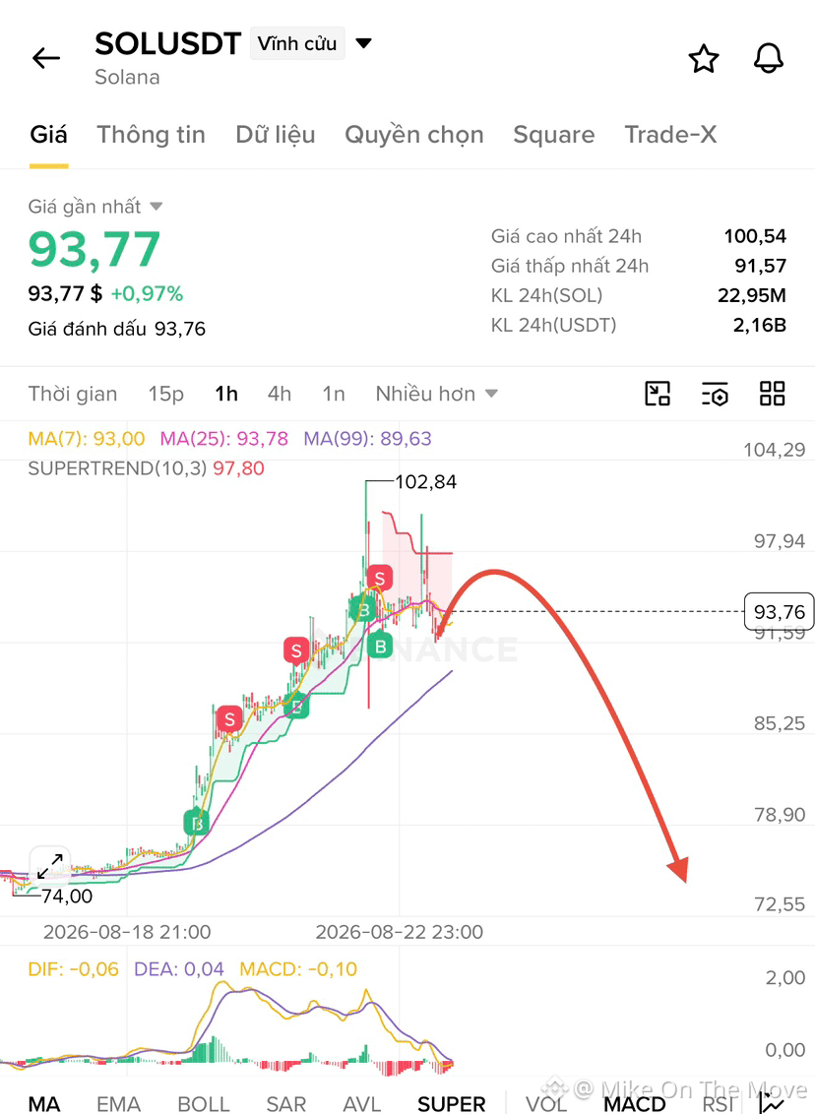815x1114 pixels.
Task: Toggle the BOLL indicator
Action: tap(203, 1103)
